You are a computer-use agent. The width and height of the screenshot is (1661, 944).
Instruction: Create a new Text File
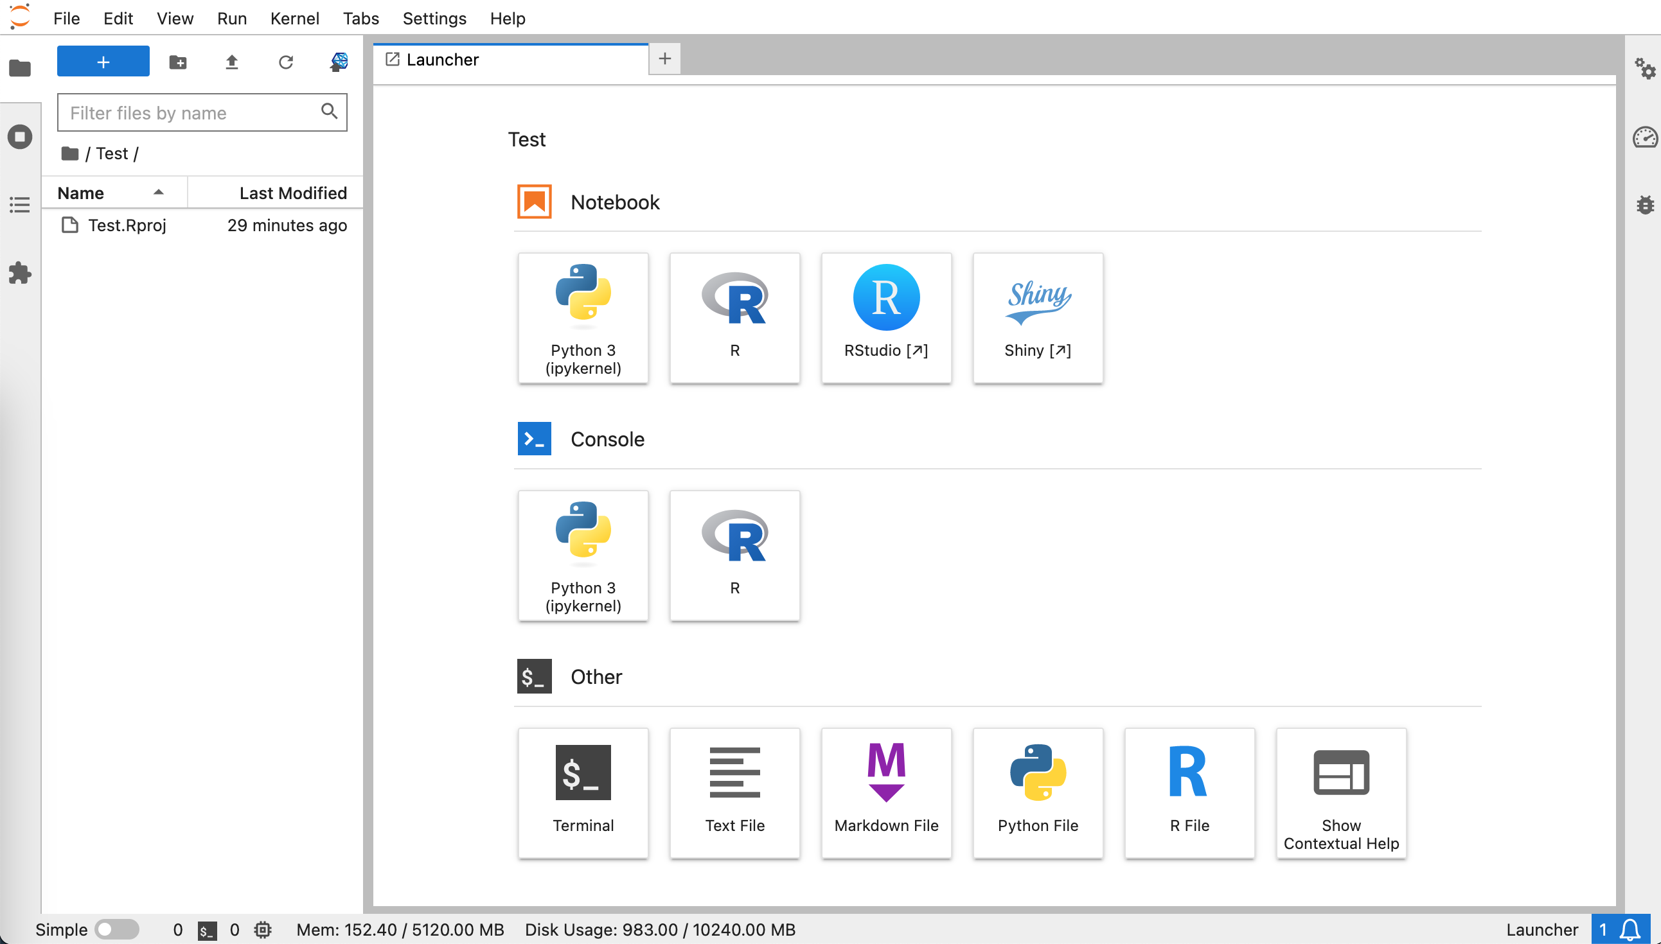pyautogui.click(x=735, y=794)
